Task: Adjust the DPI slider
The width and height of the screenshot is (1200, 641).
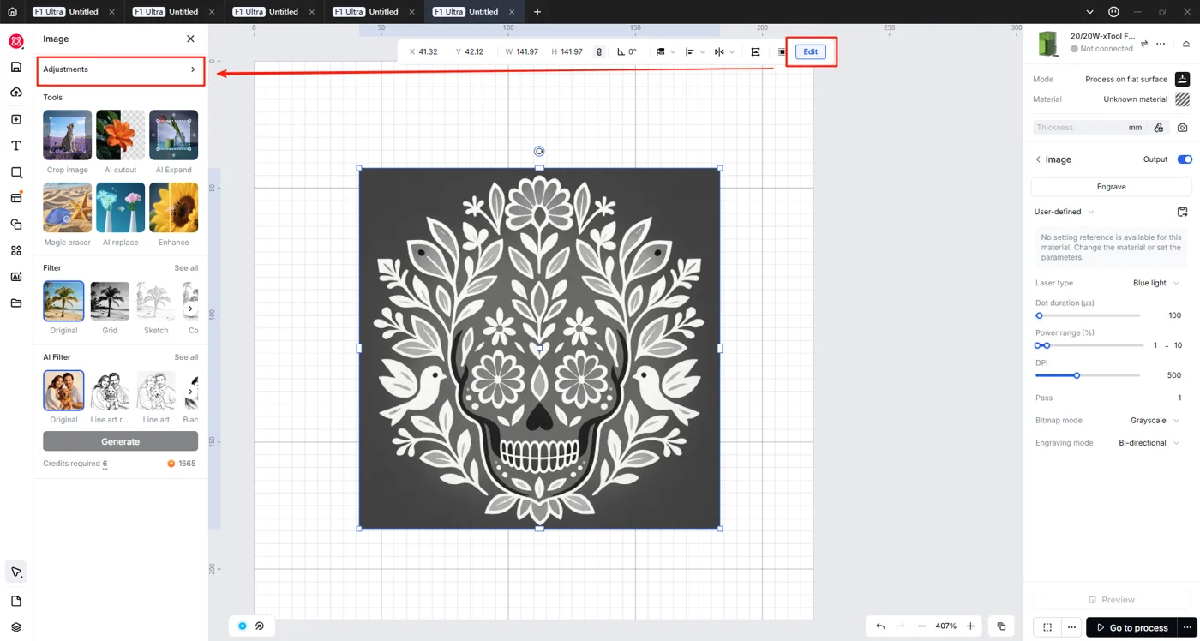Action: click(x=1088, y=375)
